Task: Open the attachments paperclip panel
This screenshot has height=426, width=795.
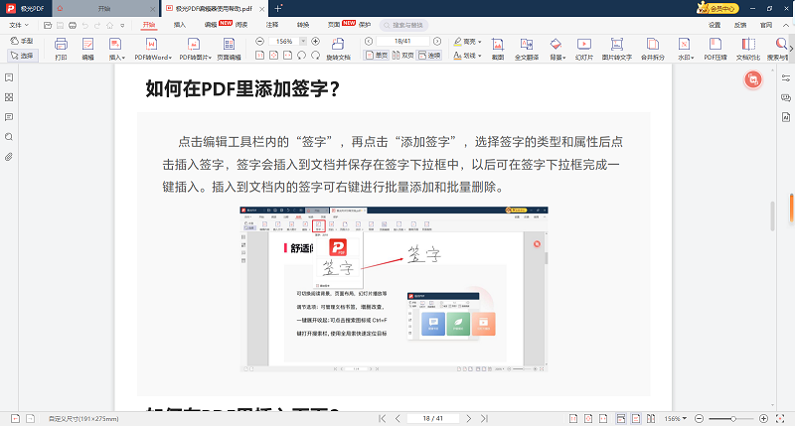Action: 9,157
